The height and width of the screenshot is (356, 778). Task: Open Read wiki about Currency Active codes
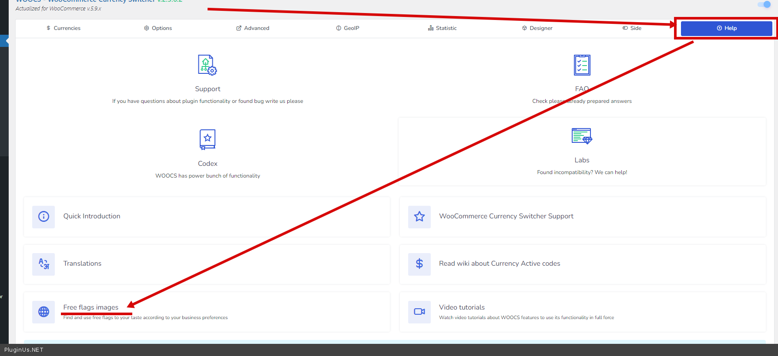click(x=500, y=264)
